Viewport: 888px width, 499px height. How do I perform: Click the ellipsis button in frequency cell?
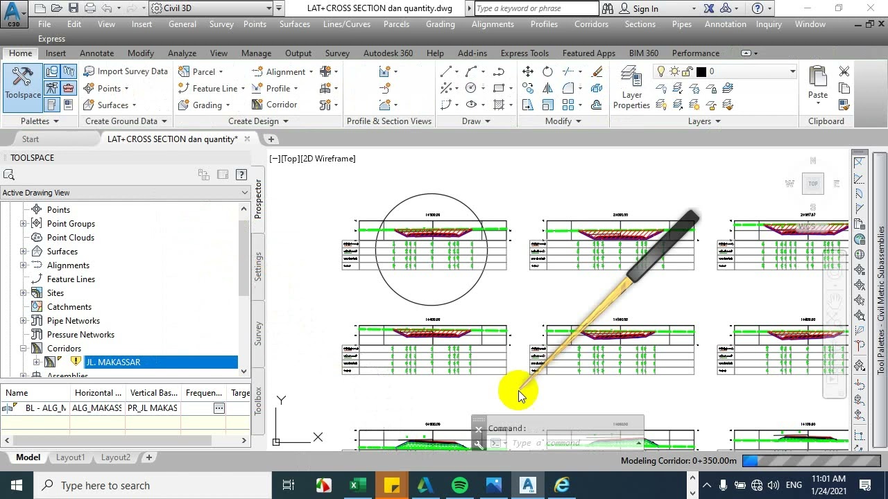(219, 408)
